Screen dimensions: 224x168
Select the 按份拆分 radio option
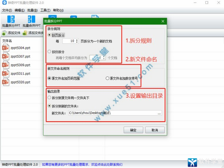pos(50,52)
